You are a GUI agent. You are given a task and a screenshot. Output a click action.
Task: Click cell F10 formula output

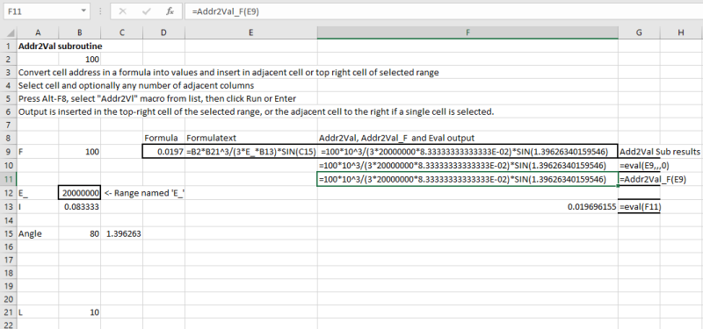(x=467, y=165)
